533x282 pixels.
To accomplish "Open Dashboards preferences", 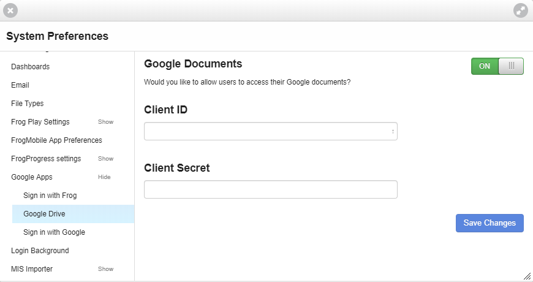I will point(30,67).
